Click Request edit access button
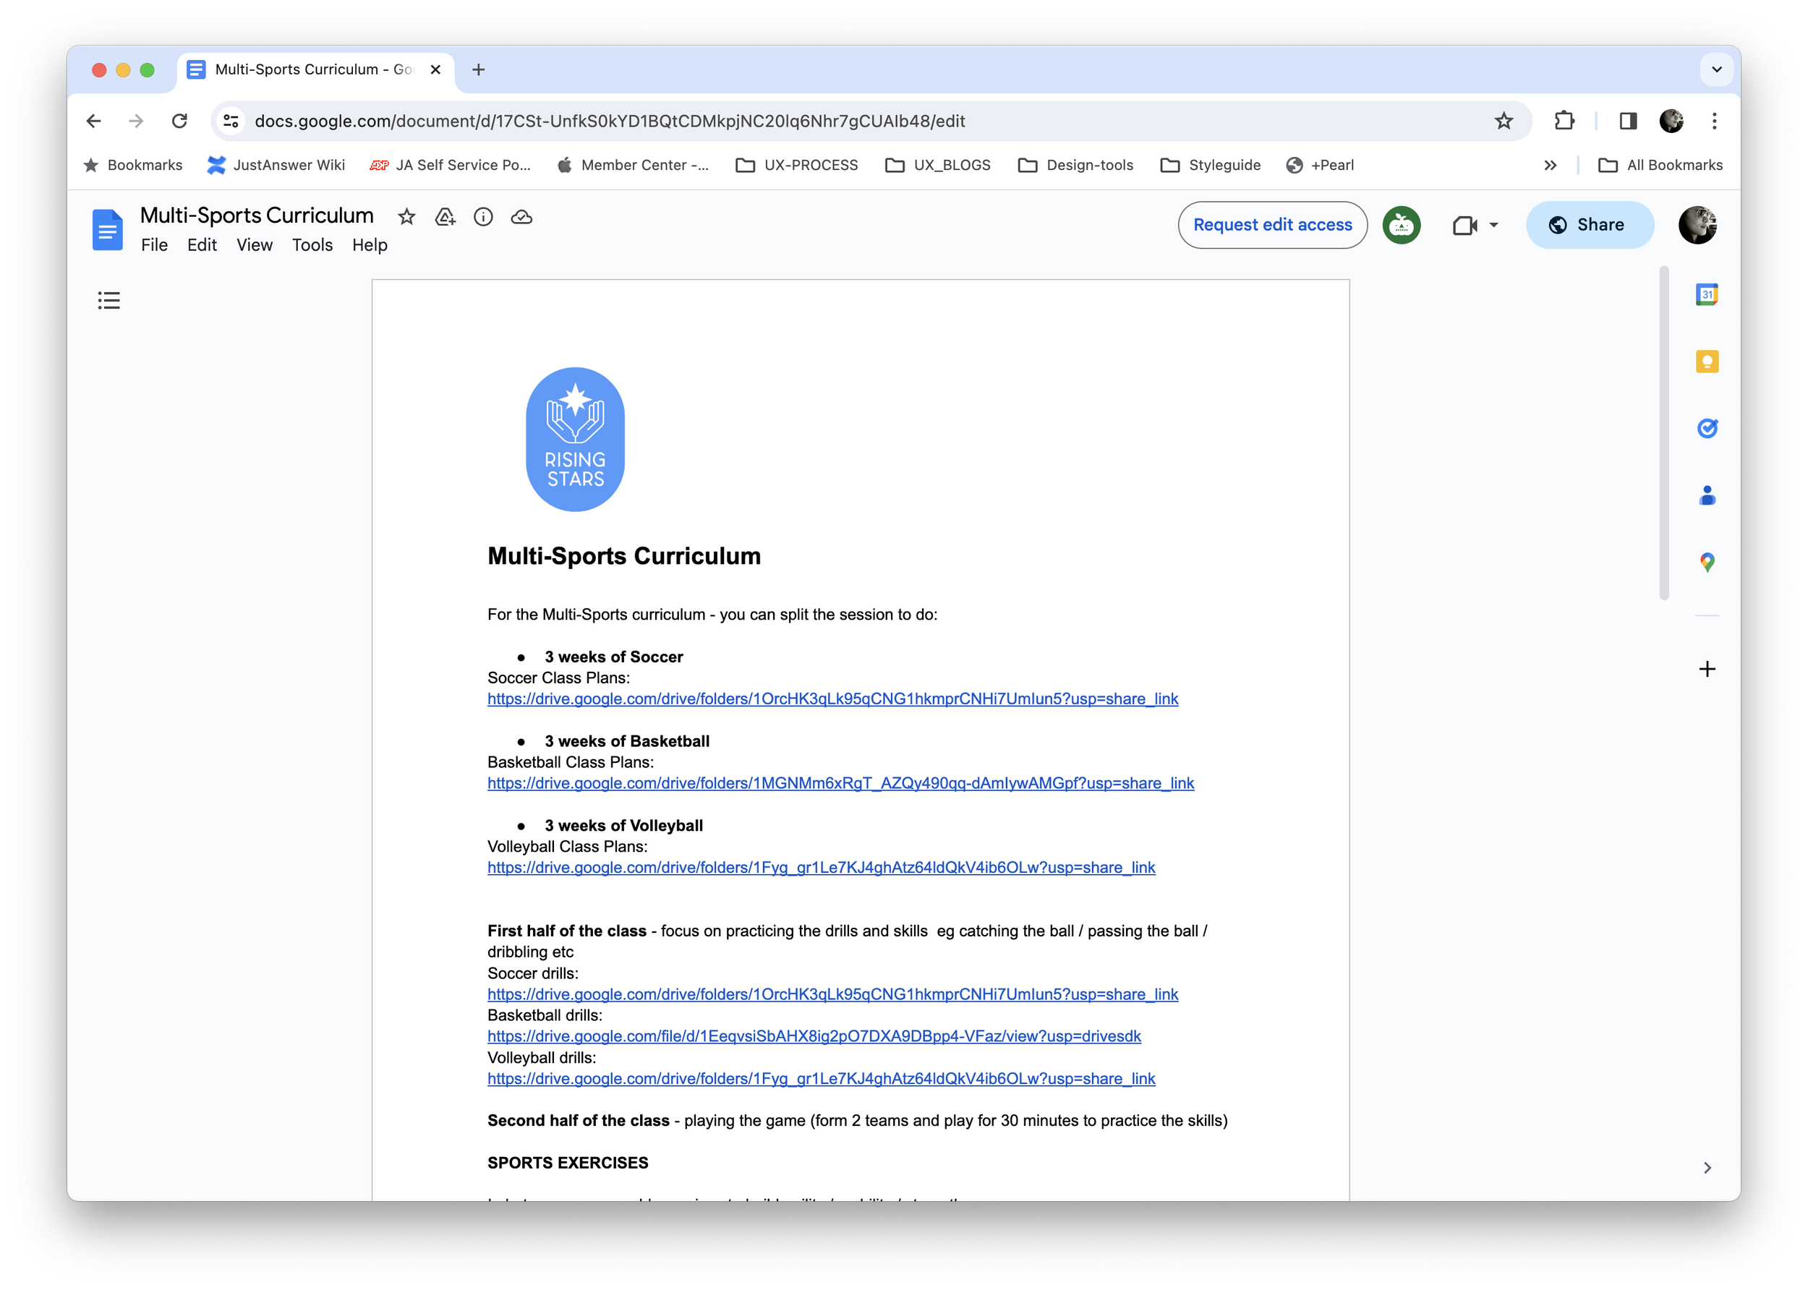 tap(1272, 225)
